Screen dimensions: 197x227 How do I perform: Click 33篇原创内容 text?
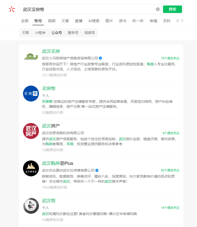(x=53, y=113)
